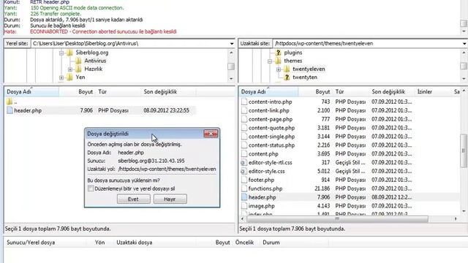Image resolution: width=468 pixels, height=263 pixels.
Task: Select editor-style-rtl.css file icon
Action: click(244, 162)
